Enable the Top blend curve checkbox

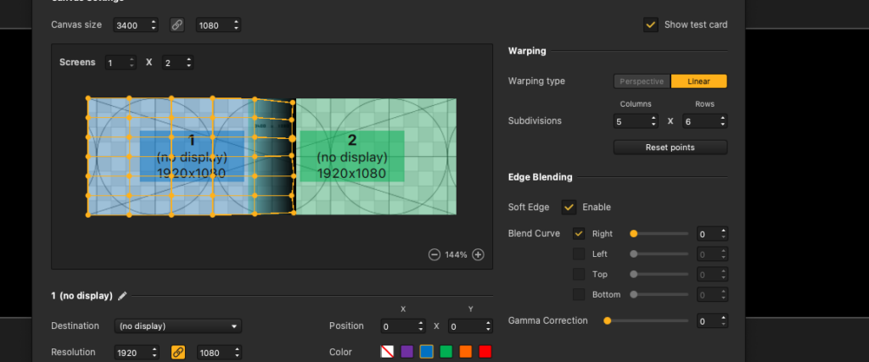coord(579,275)
